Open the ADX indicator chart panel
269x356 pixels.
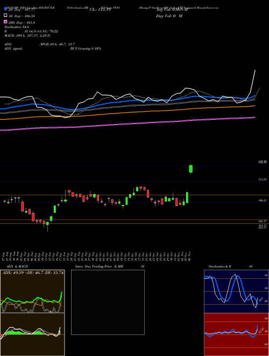point(32,291)
